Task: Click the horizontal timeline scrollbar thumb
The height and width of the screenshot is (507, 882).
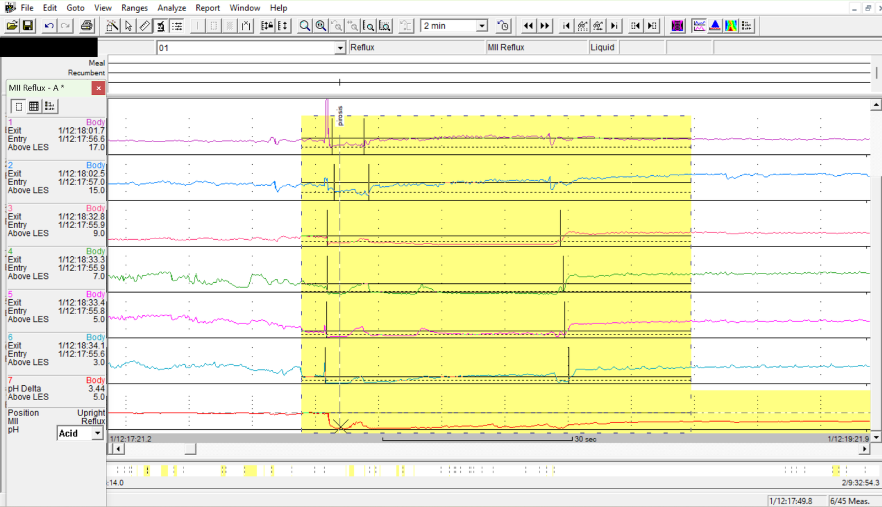Action: [190, 449]
